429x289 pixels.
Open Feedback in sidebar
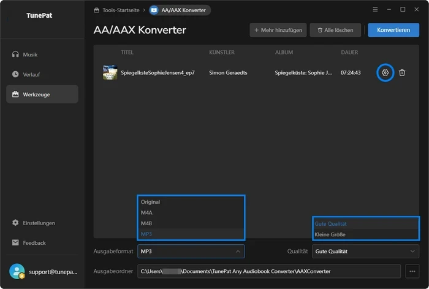[x=42, y=243]
